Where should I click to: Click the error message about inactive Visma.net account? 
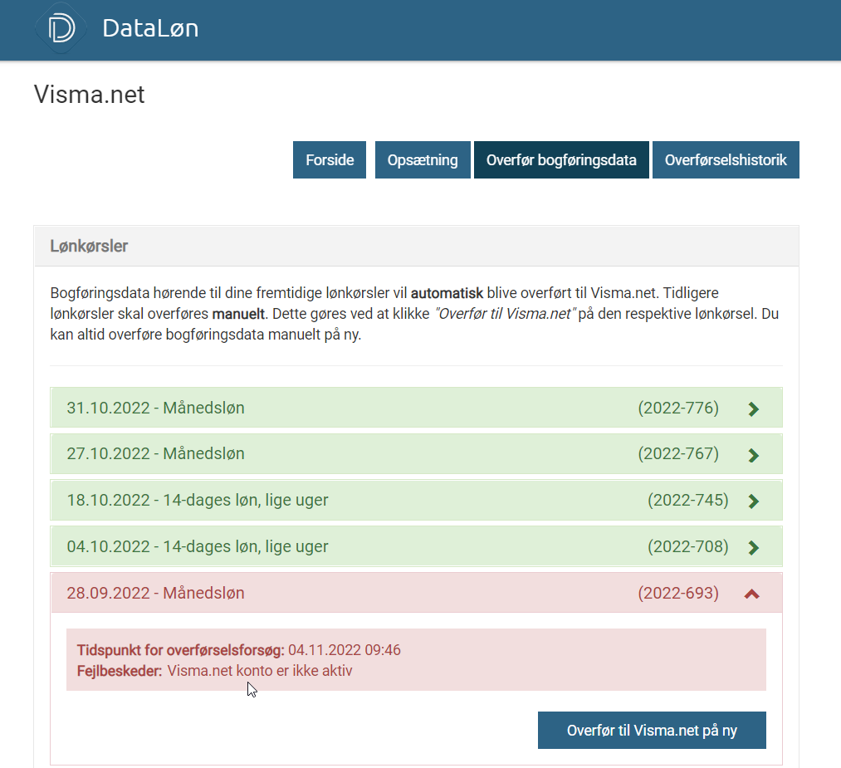coord(259,671)
